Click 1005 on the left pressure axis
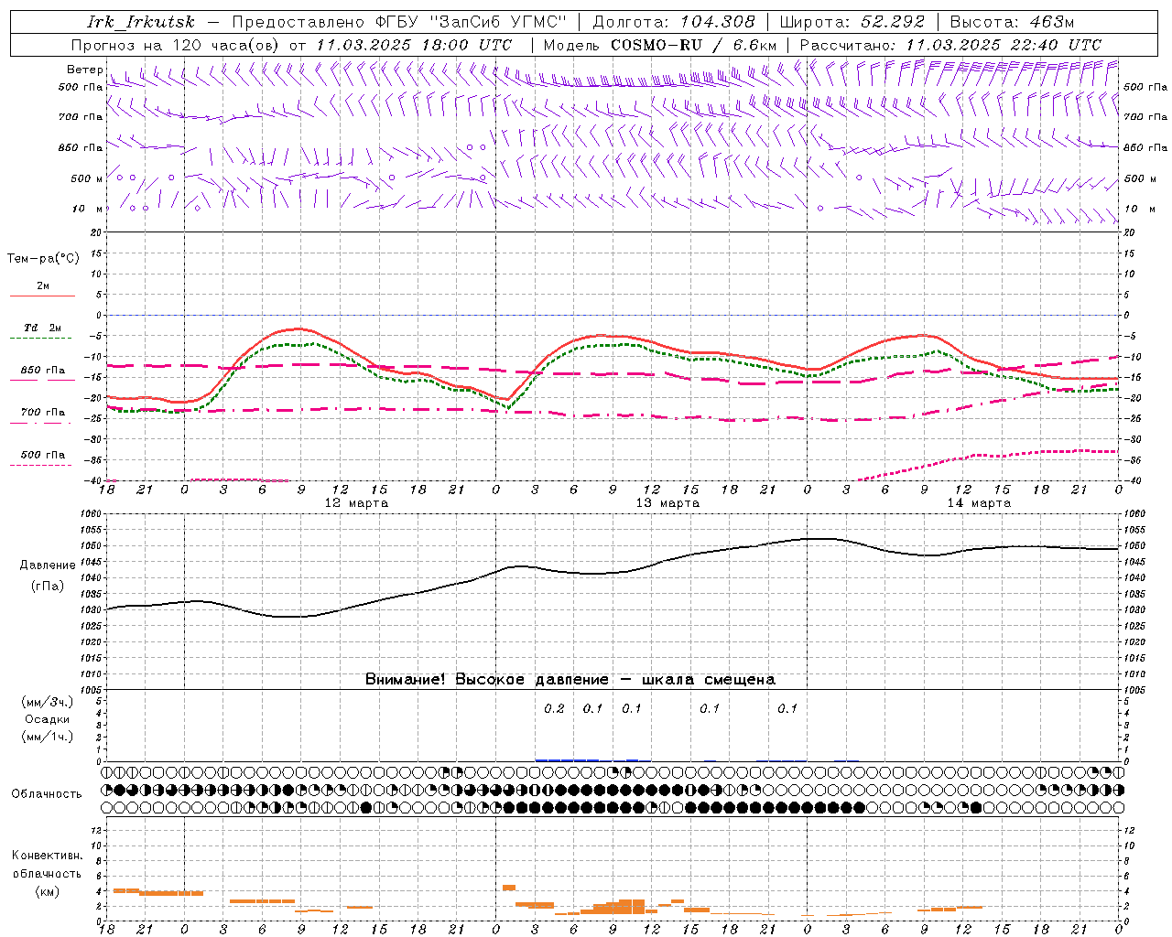The image size is (1172, 937). click(92, 690)
